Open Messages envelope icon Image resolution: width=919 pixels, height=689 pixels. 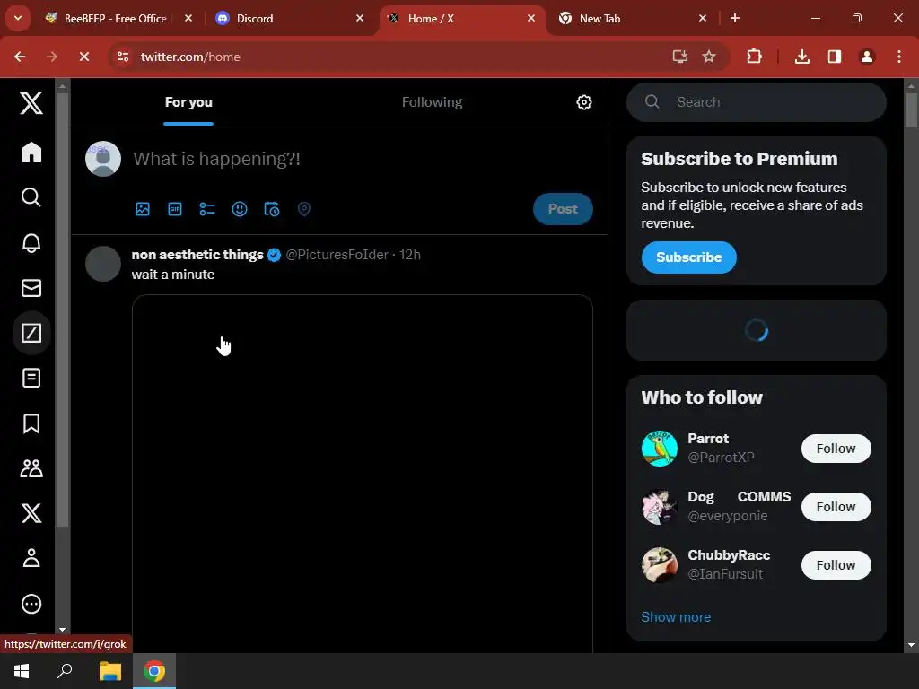(31, 288)
